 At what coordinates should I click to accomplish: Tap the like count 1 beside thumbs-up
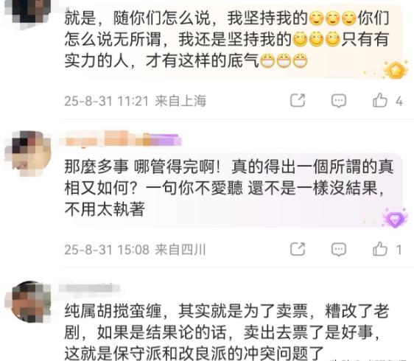[x=399, y=250]
